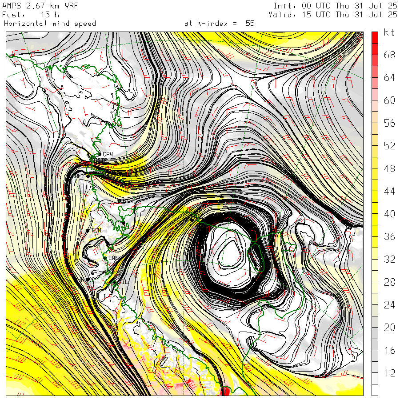
Task: Click the 44 value on the color scale
Action: [389, 191]
